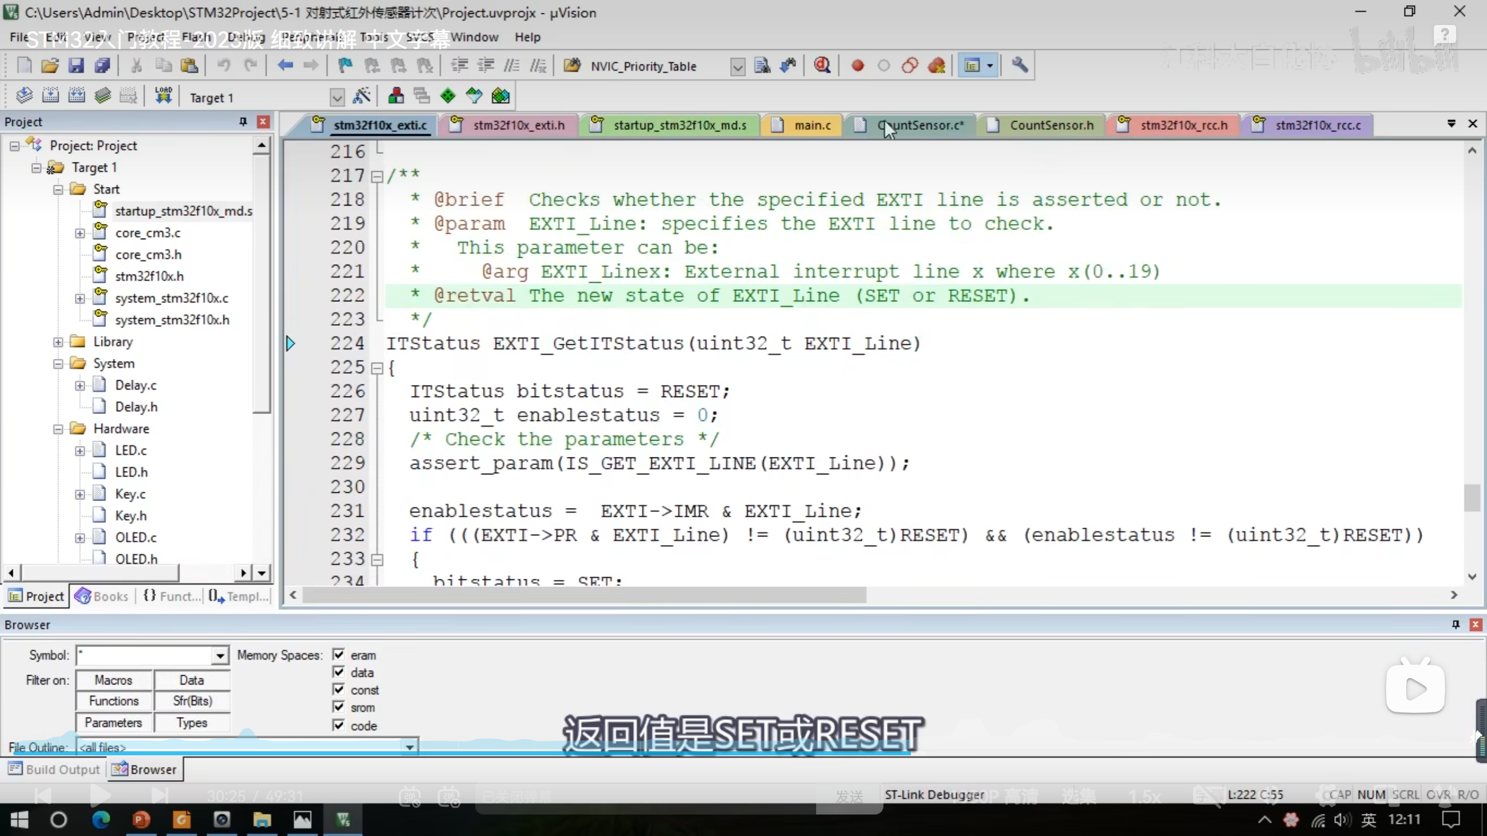Image resolution: width=1487 pixels, height=836 pixels.
Task: Click the Macros filter button
Action: (114, 680)
